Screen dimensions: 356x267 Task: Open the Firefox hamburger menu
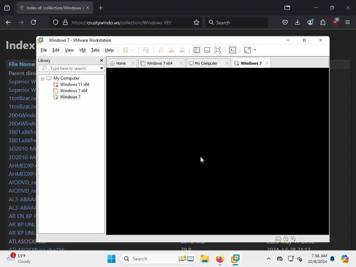347,22
